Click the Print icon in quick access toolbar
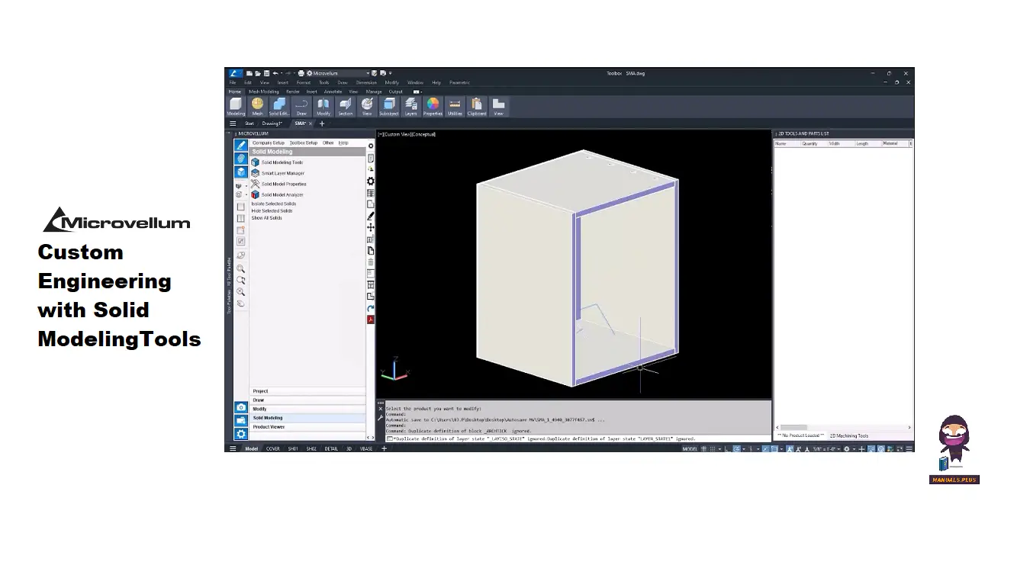 [x=301, y=73]
